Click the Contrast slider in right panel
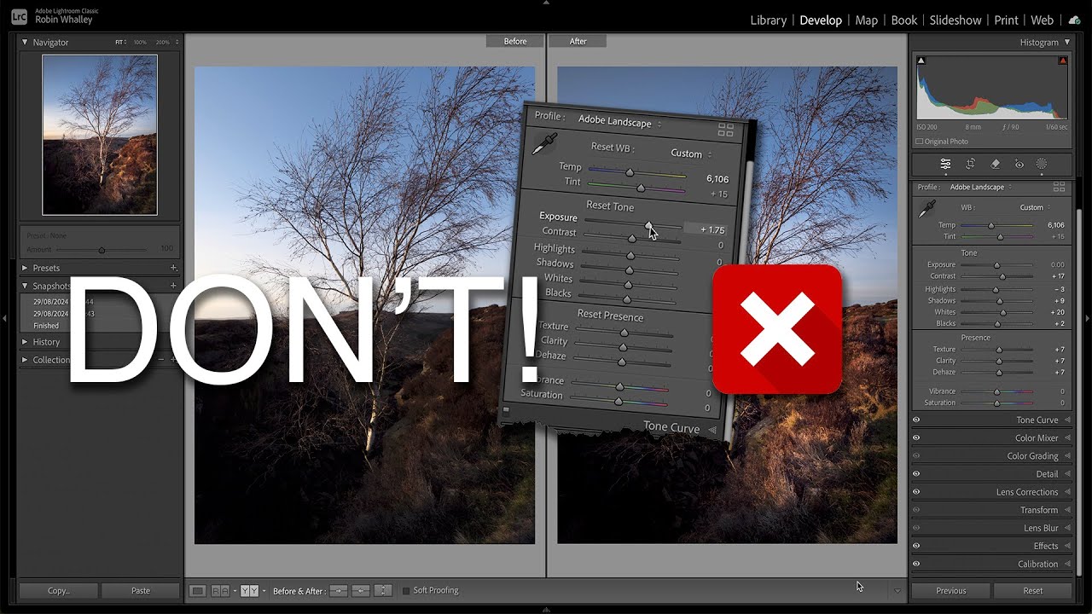1092x614 pixels. tap(996, 276)
